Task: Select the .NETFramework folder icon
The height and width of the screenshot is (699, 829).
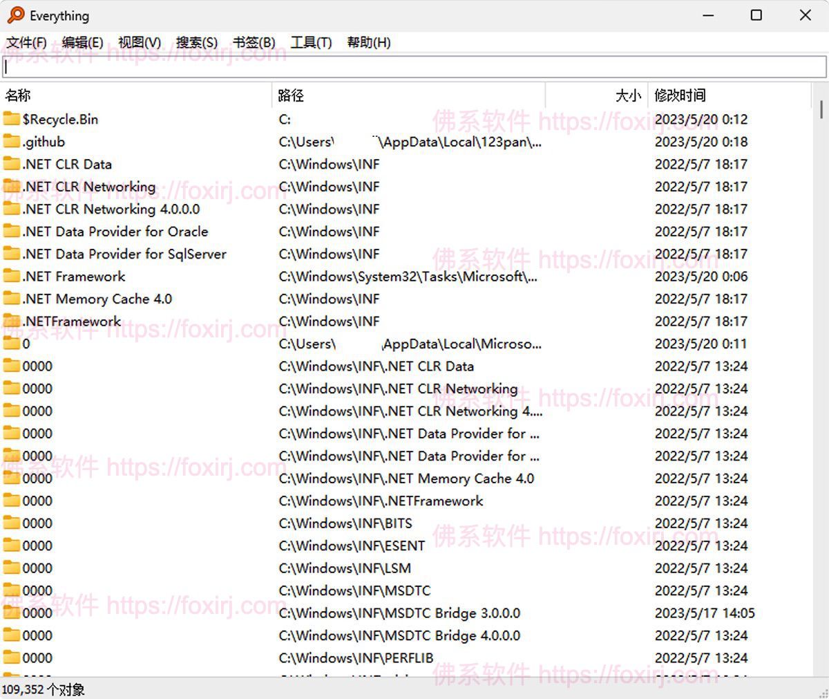Action: coord(12,321)
